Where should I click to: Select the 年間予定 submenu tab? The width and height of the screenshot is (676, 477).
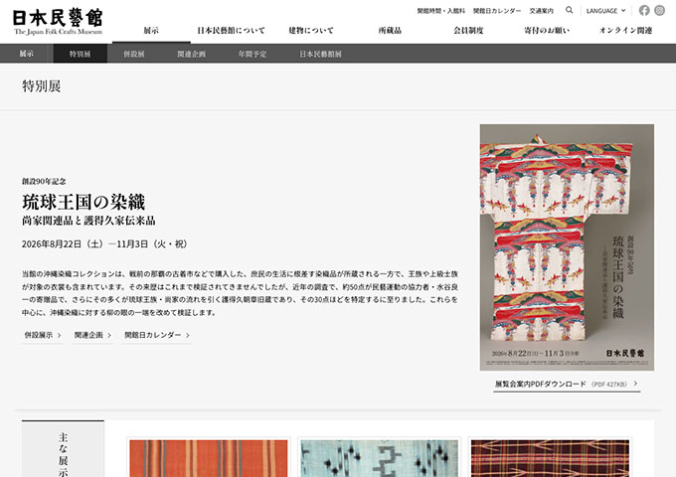coord(253,54)
